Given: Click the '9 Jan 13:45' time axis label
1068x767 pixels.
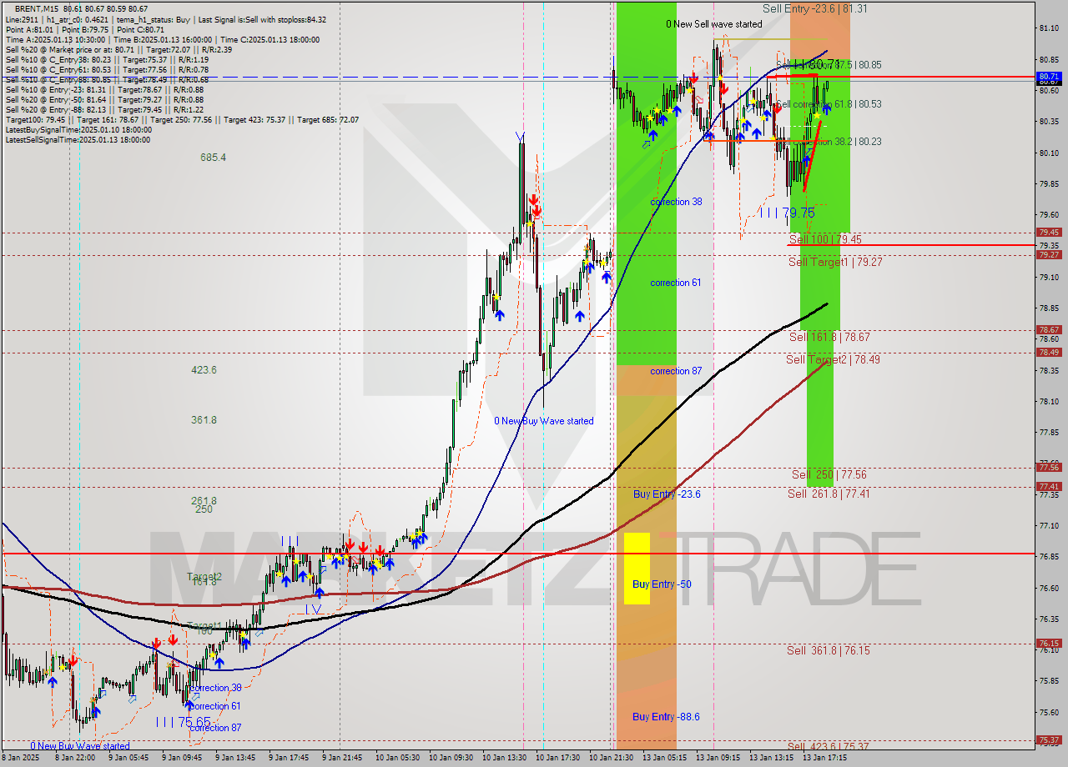Looking at the screenshot, I should click(x=236, y=758).
